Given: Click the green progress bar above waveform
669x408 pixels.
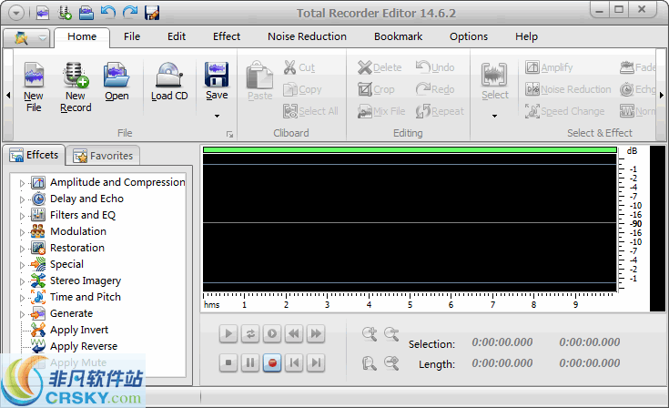Looking at the screenshot, I should point(410,149).
